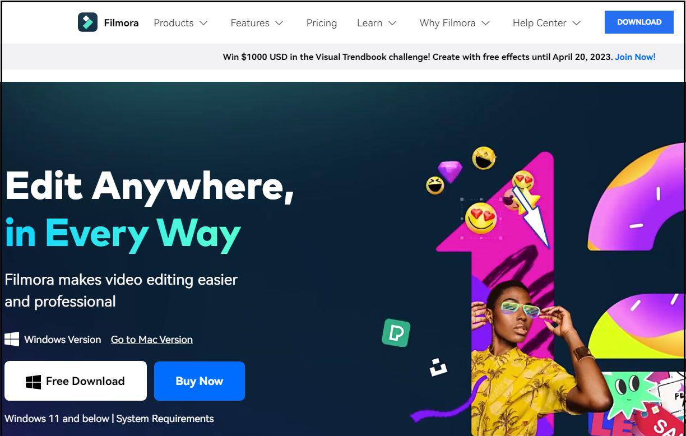Click the Windows logo beside Windows Version
Screen dimensions: 686x436
coord(12,339)
